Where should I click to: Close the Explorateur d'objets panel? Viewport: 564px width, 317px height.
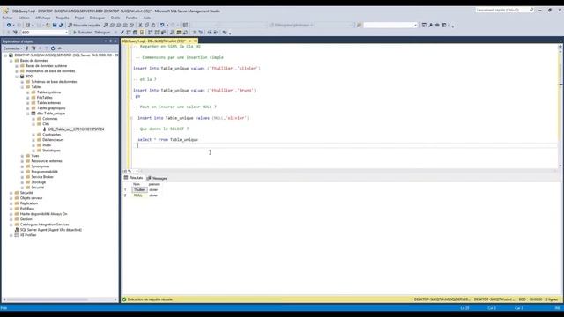click(115, 41)
